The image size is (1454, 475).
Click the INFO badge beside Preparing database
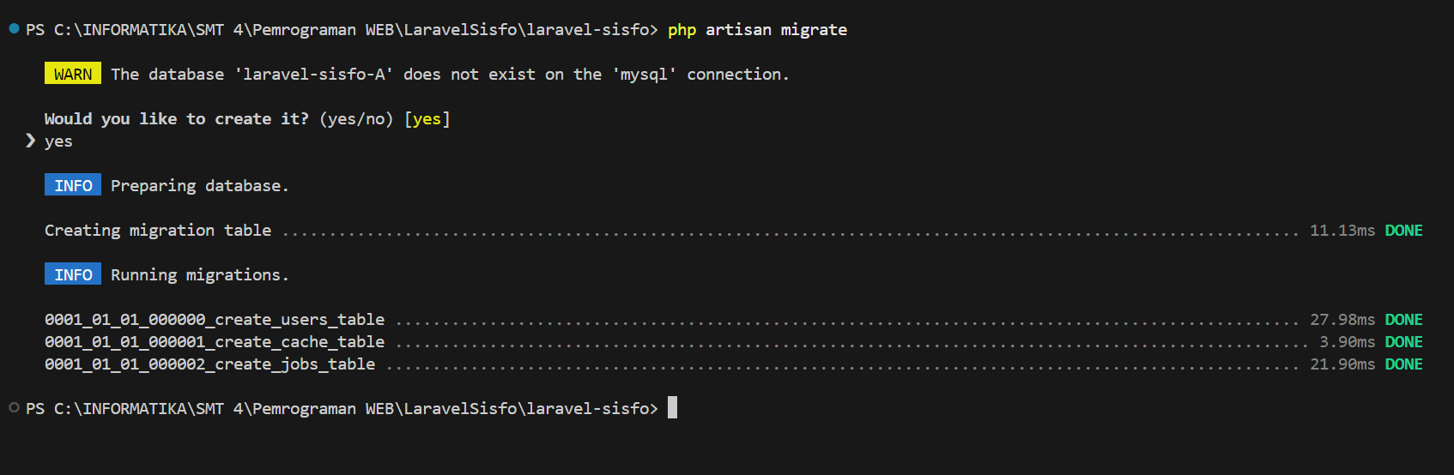tap(73, 185)
